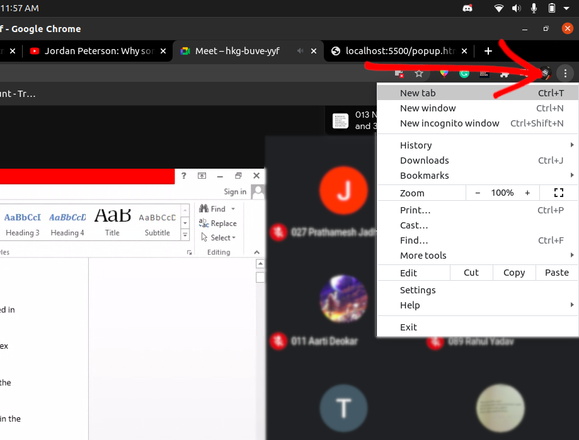579x440 pixels.
Task: Increase zoom with the plus button
Action: click(527, 193)
